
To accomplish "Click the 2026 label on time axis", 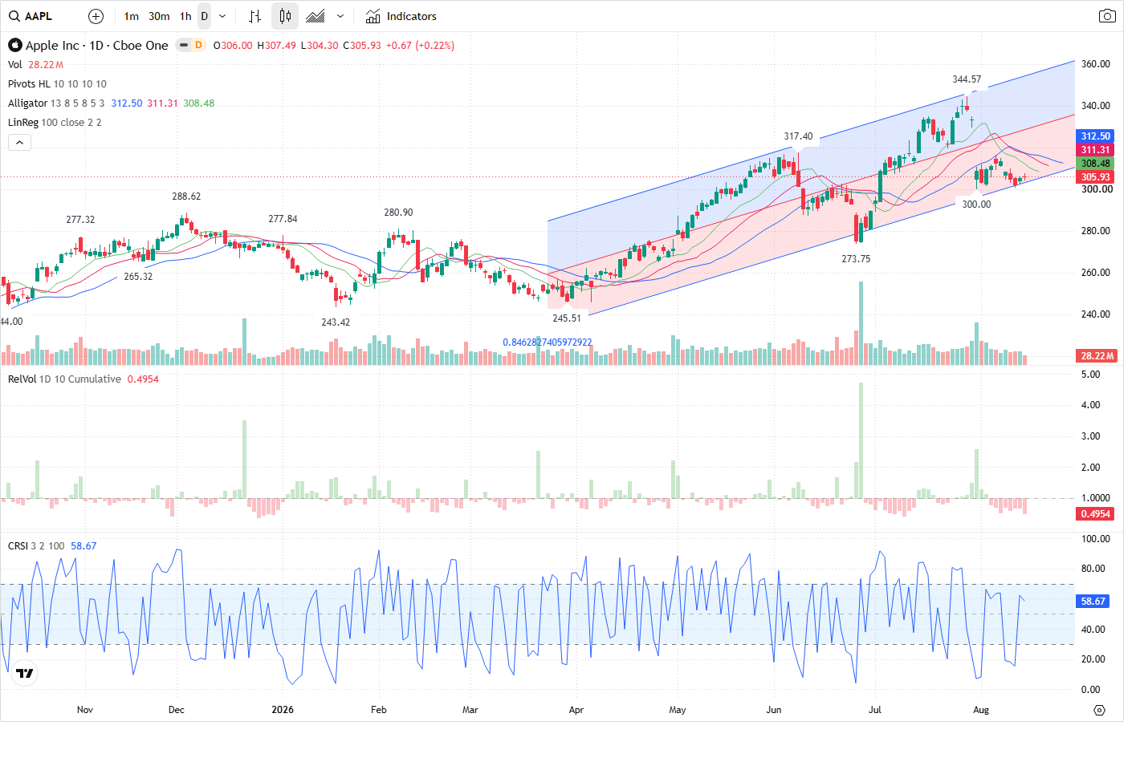I will [x=283, y=710].
